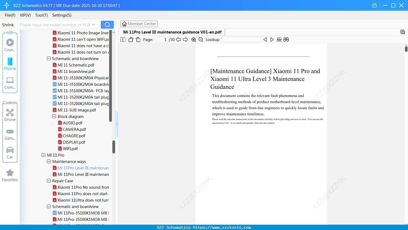The width and height of the screenshot is (408, 230).
Task: Click the binoculars search icon
Action: [286, 40]
